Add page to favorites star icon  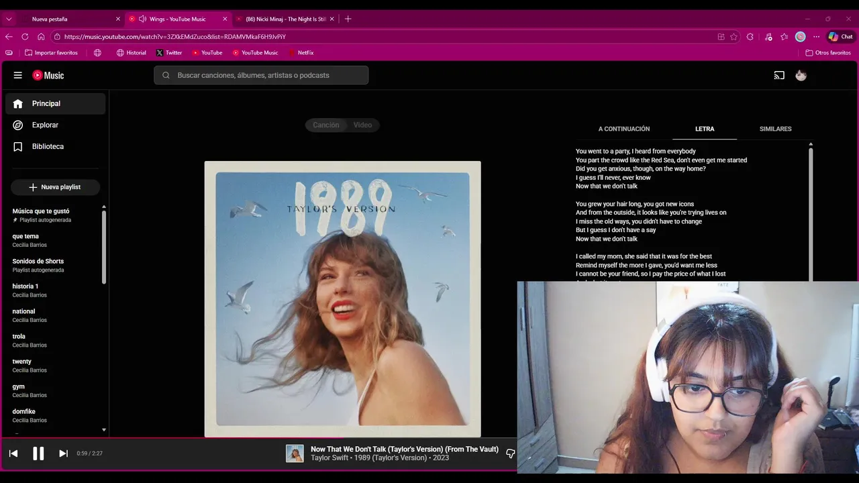tap(734, 37)
